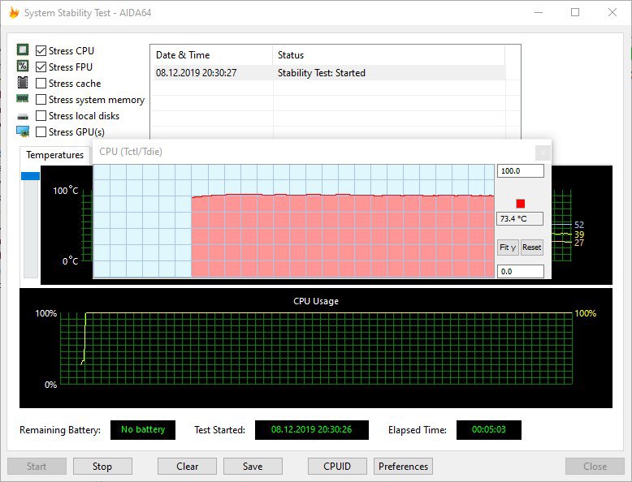Click the 100.0 maximum value field
632x482 pixels.
521,170
